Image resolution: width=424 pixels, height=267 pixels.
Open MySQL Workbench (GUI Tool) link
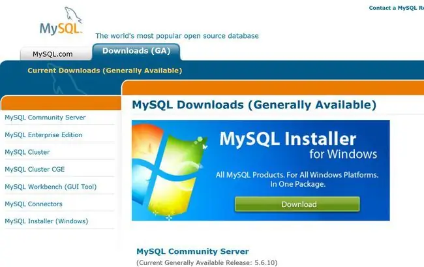coord(51,187)
